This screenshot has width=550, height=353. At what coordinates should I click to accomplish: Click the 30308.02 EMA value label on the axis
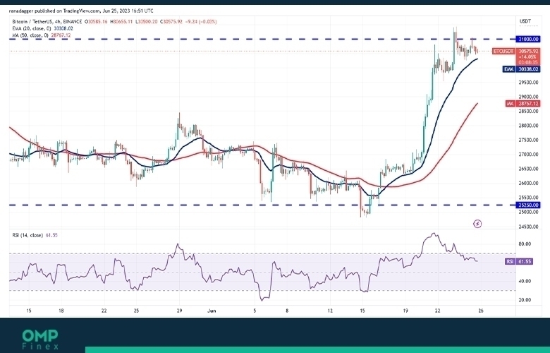pos(528,70)
